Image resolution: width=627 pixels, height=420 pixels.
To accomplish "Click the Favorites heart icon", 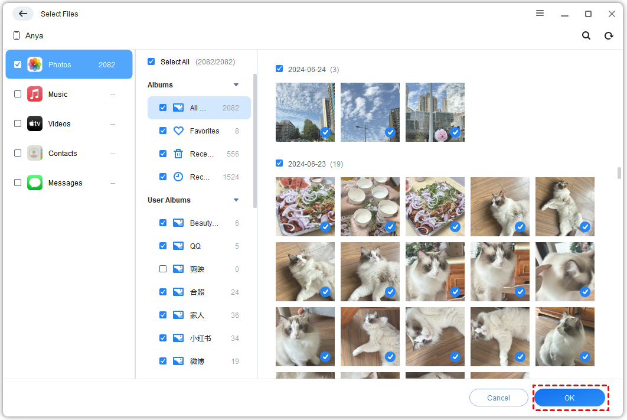I will click(x=178, y=131).
